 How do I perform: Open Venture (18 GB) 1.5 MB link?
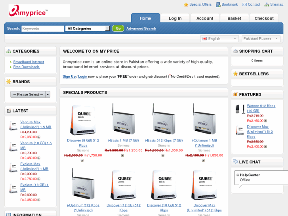36,145
